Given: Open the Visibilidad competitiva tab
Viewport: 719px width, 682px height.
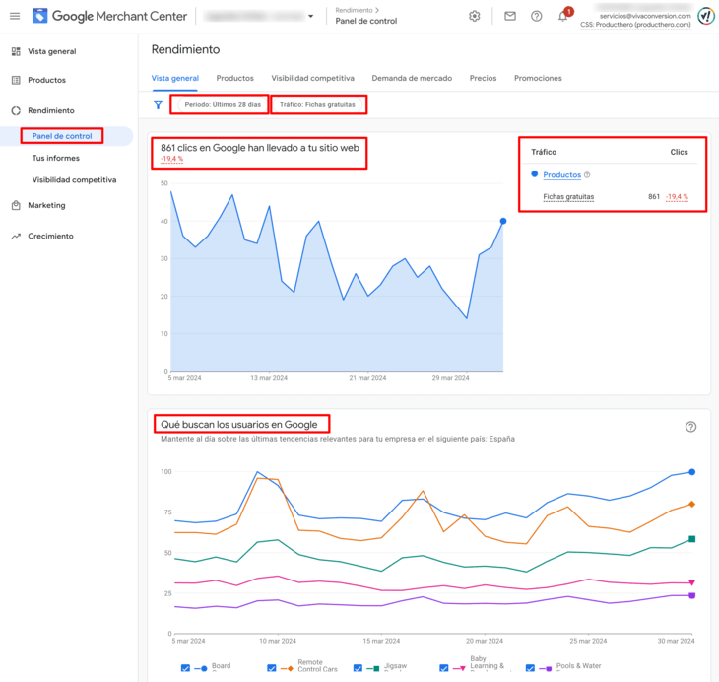Looking at the screenshot, I should [x=313, y=78].
